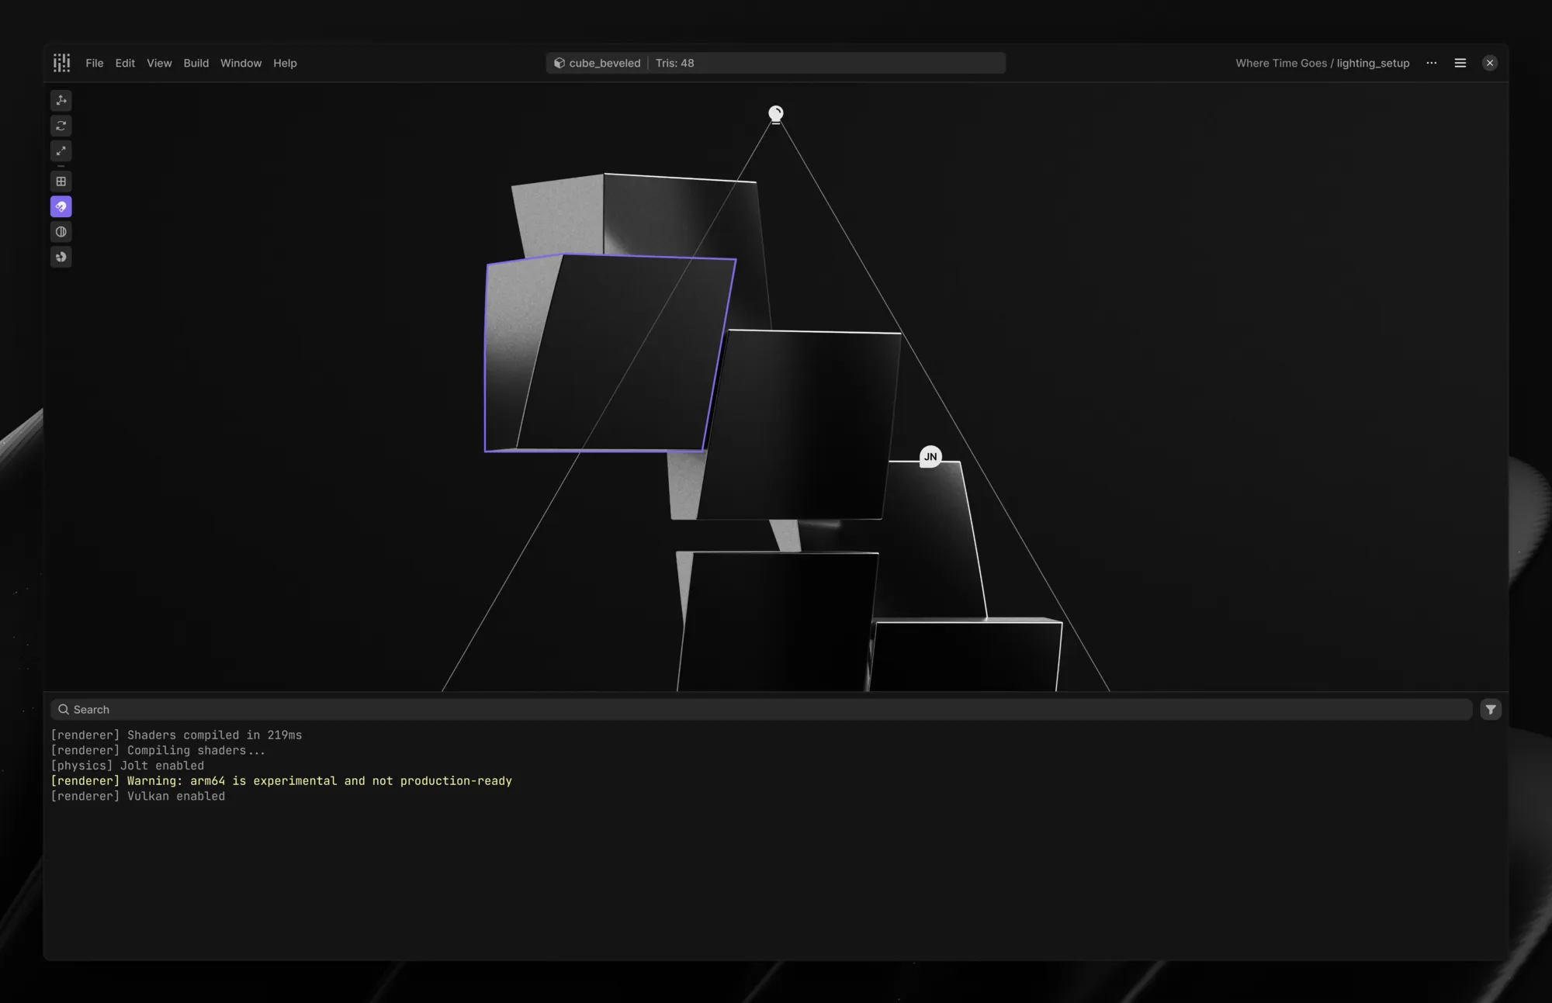Click the app logo icon

coord(61,63)
